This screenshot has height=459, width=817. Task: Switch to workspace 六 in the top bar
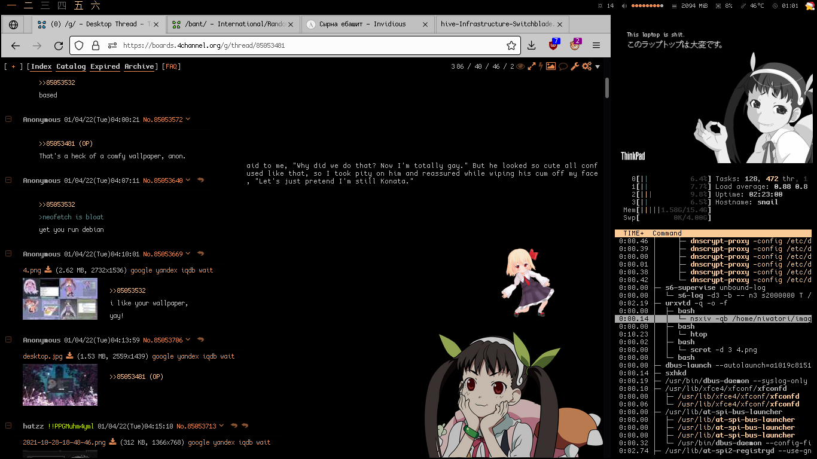(95, 5)
